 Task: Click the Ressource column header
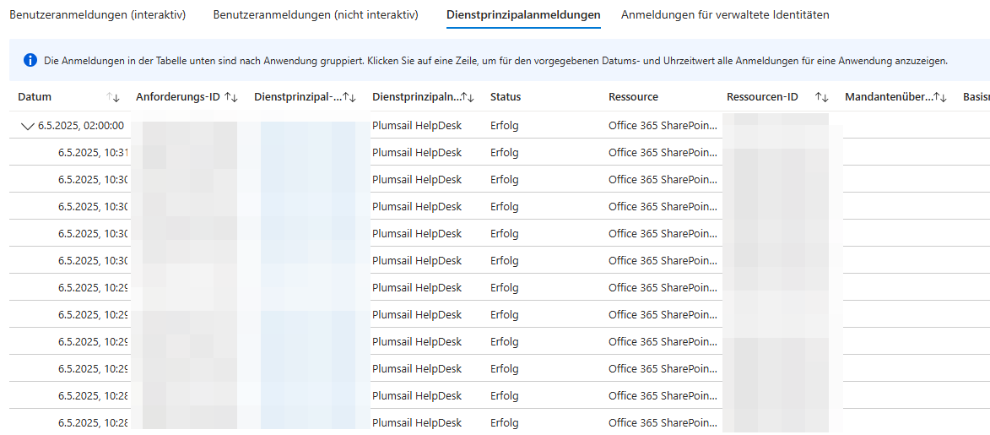tap(633, 97)
